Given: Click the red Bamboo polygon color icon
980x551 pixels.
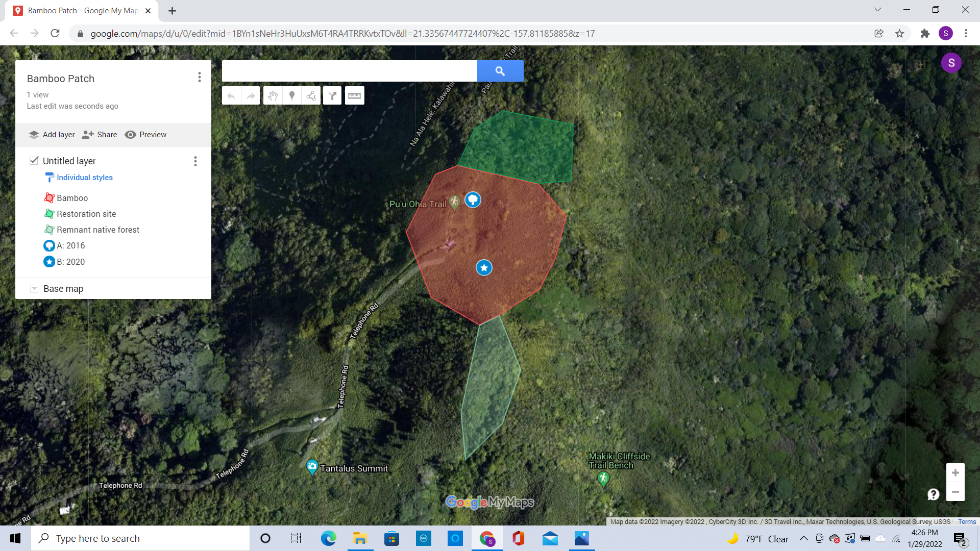Looking at the screenshot, I should point(49,198).
